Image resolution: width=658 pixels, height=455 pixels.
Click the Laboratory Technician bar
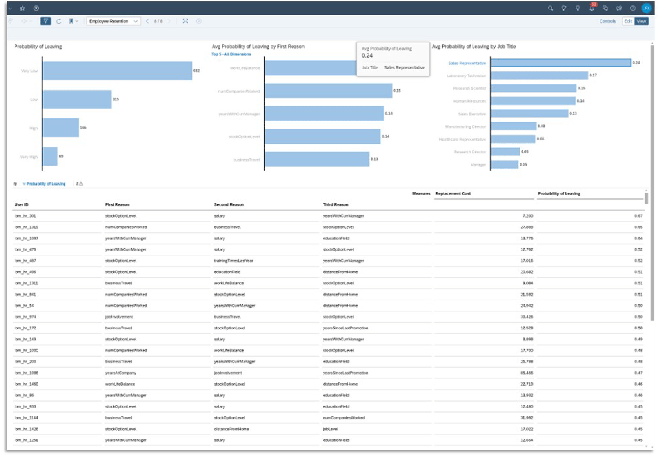(540, 75)
